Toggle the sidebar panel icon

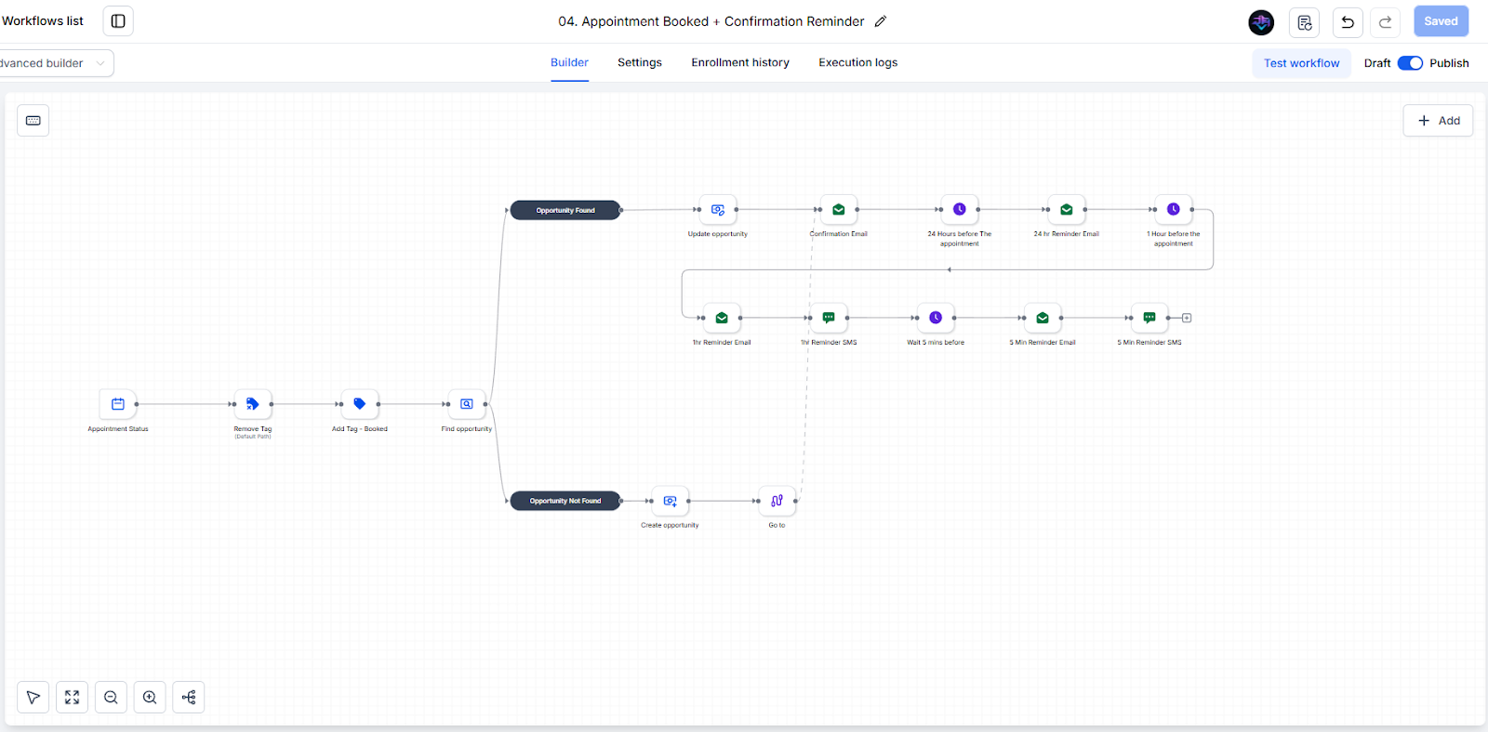pyautogui.click(x=118, y=21)
